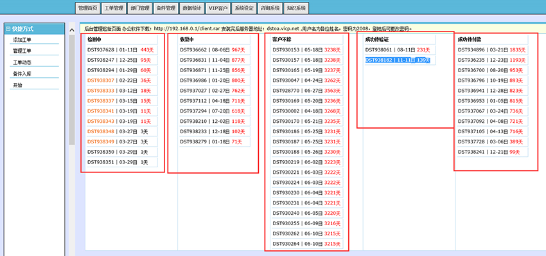
Task: Click the scrollbar up arrow beside sidebar
Action: (72, 30)
